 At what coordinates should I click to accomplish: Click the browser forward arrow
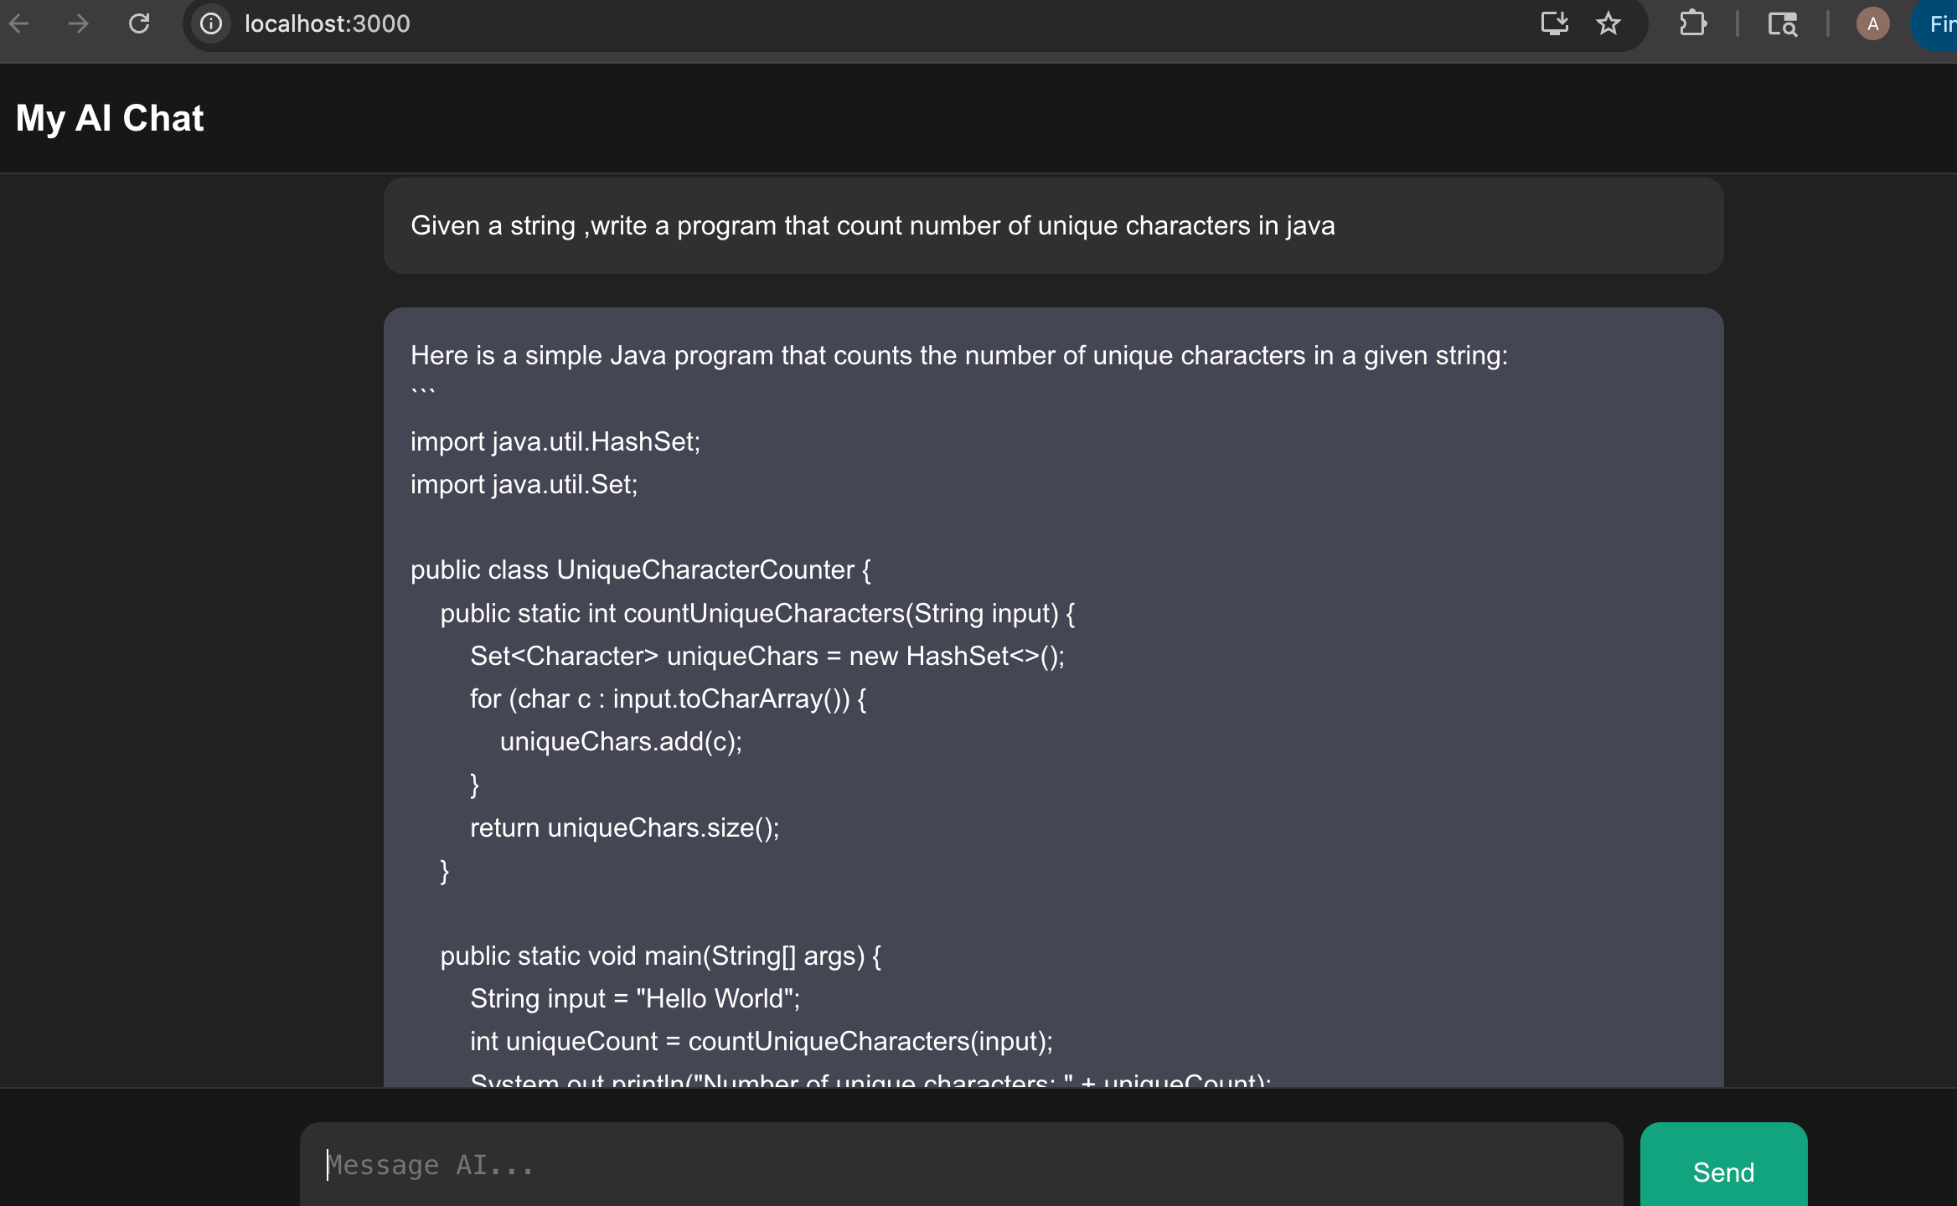78,23
